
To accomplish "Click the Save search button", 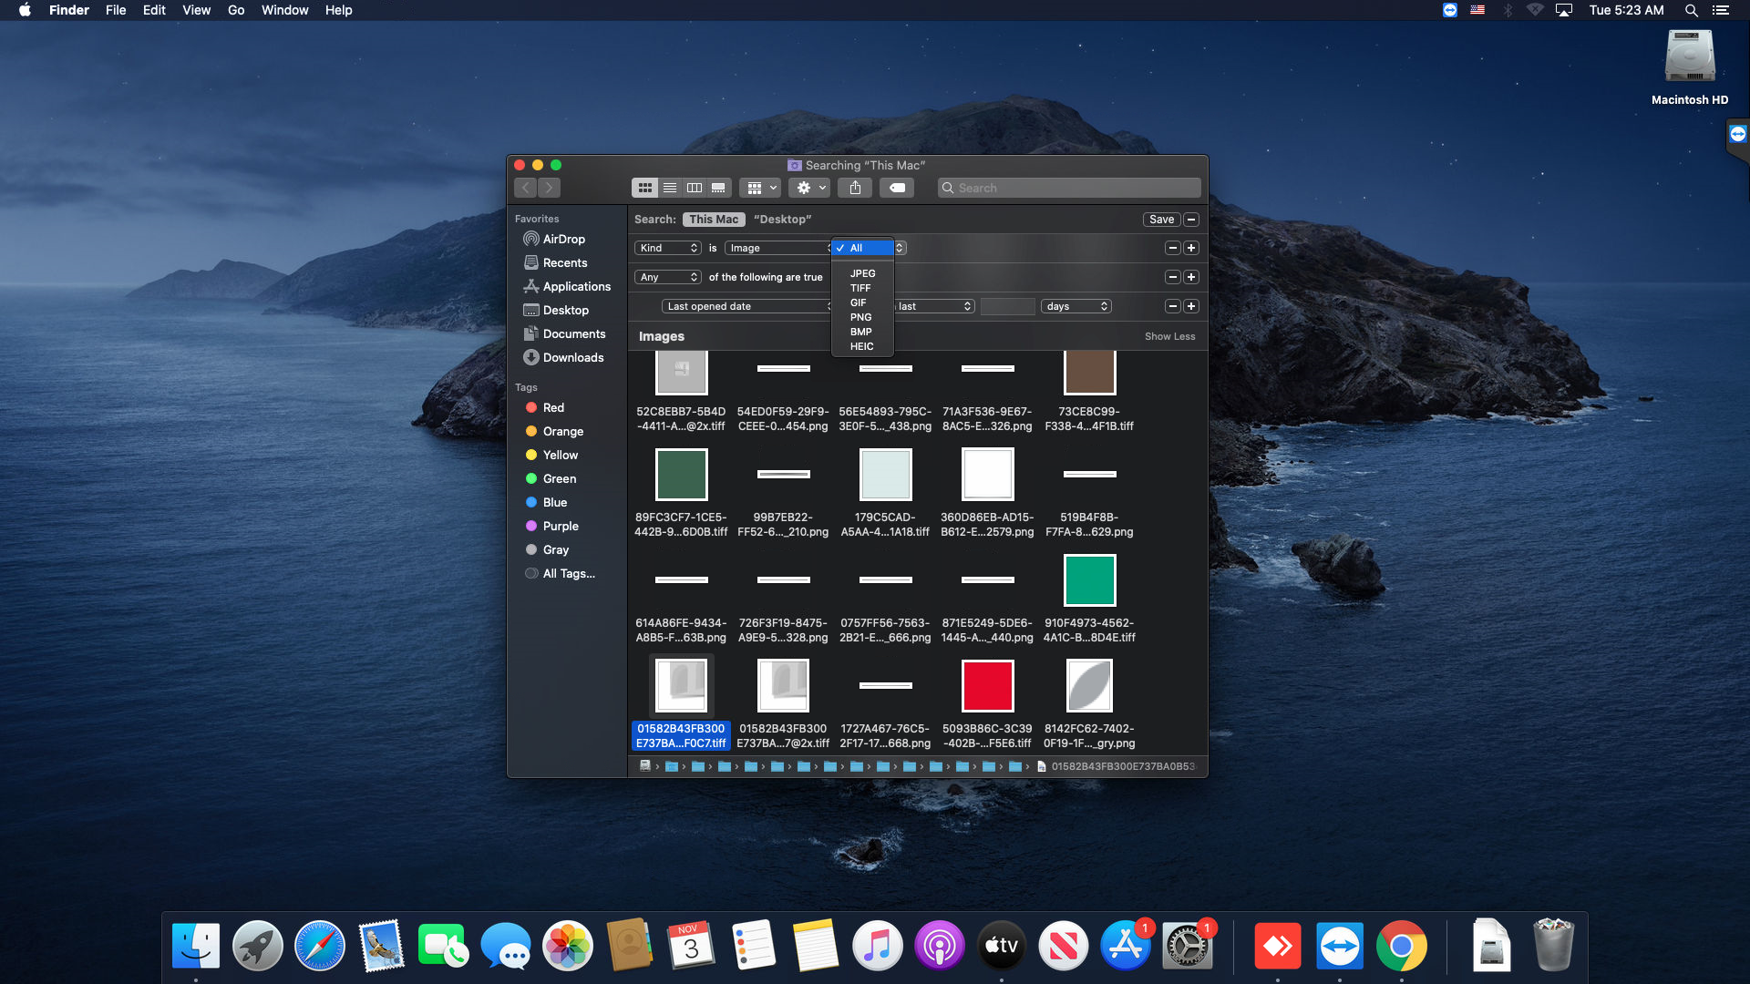I will [x=1161, y=220].
